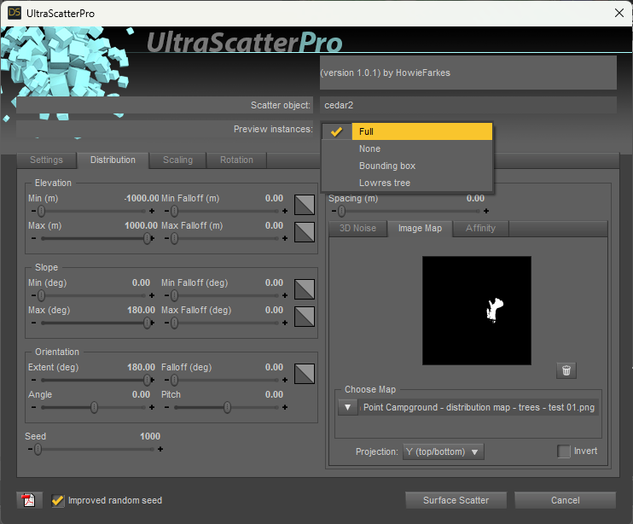The height and width of the screenshot is (524, 633).
Task: Increase Slope Max Falloff (deg) with plus
Action: coord(285,323)
